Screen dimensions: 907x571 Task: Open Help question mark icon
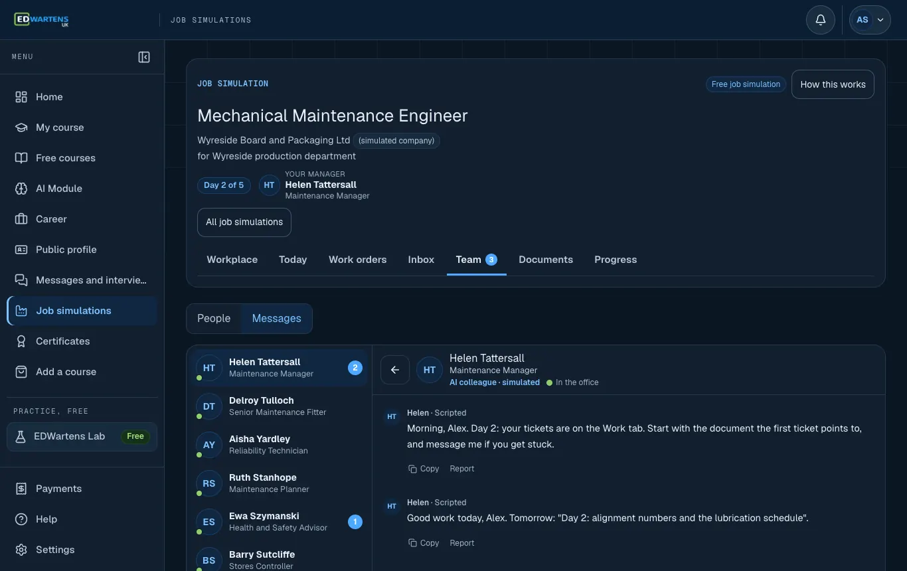(x=21, y=519)
